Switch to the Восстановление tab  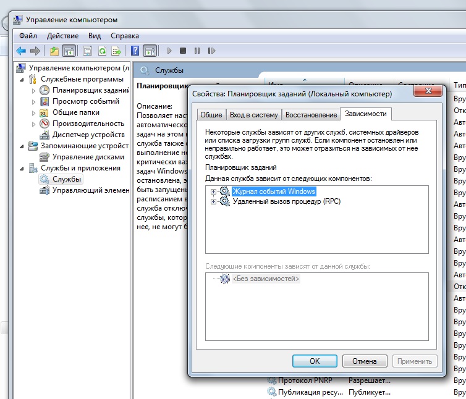pyautogui.click(x=311, y=115)
